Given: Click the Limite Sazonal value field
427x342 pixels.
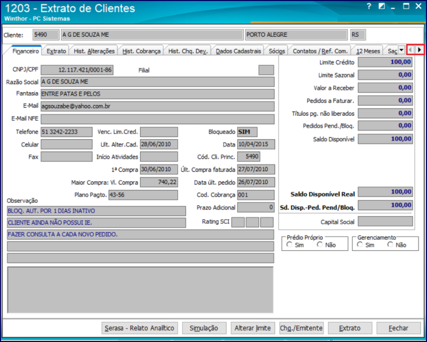Looking at the screenshot, I should (x=385, y=74).
